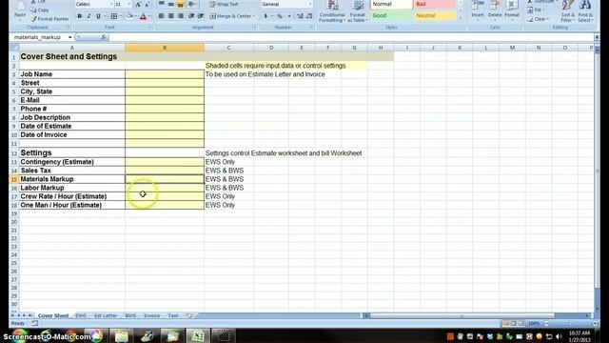Switch to the Invoice sheet tab
The height and width of the screenshot is (343, 609).
152,315
